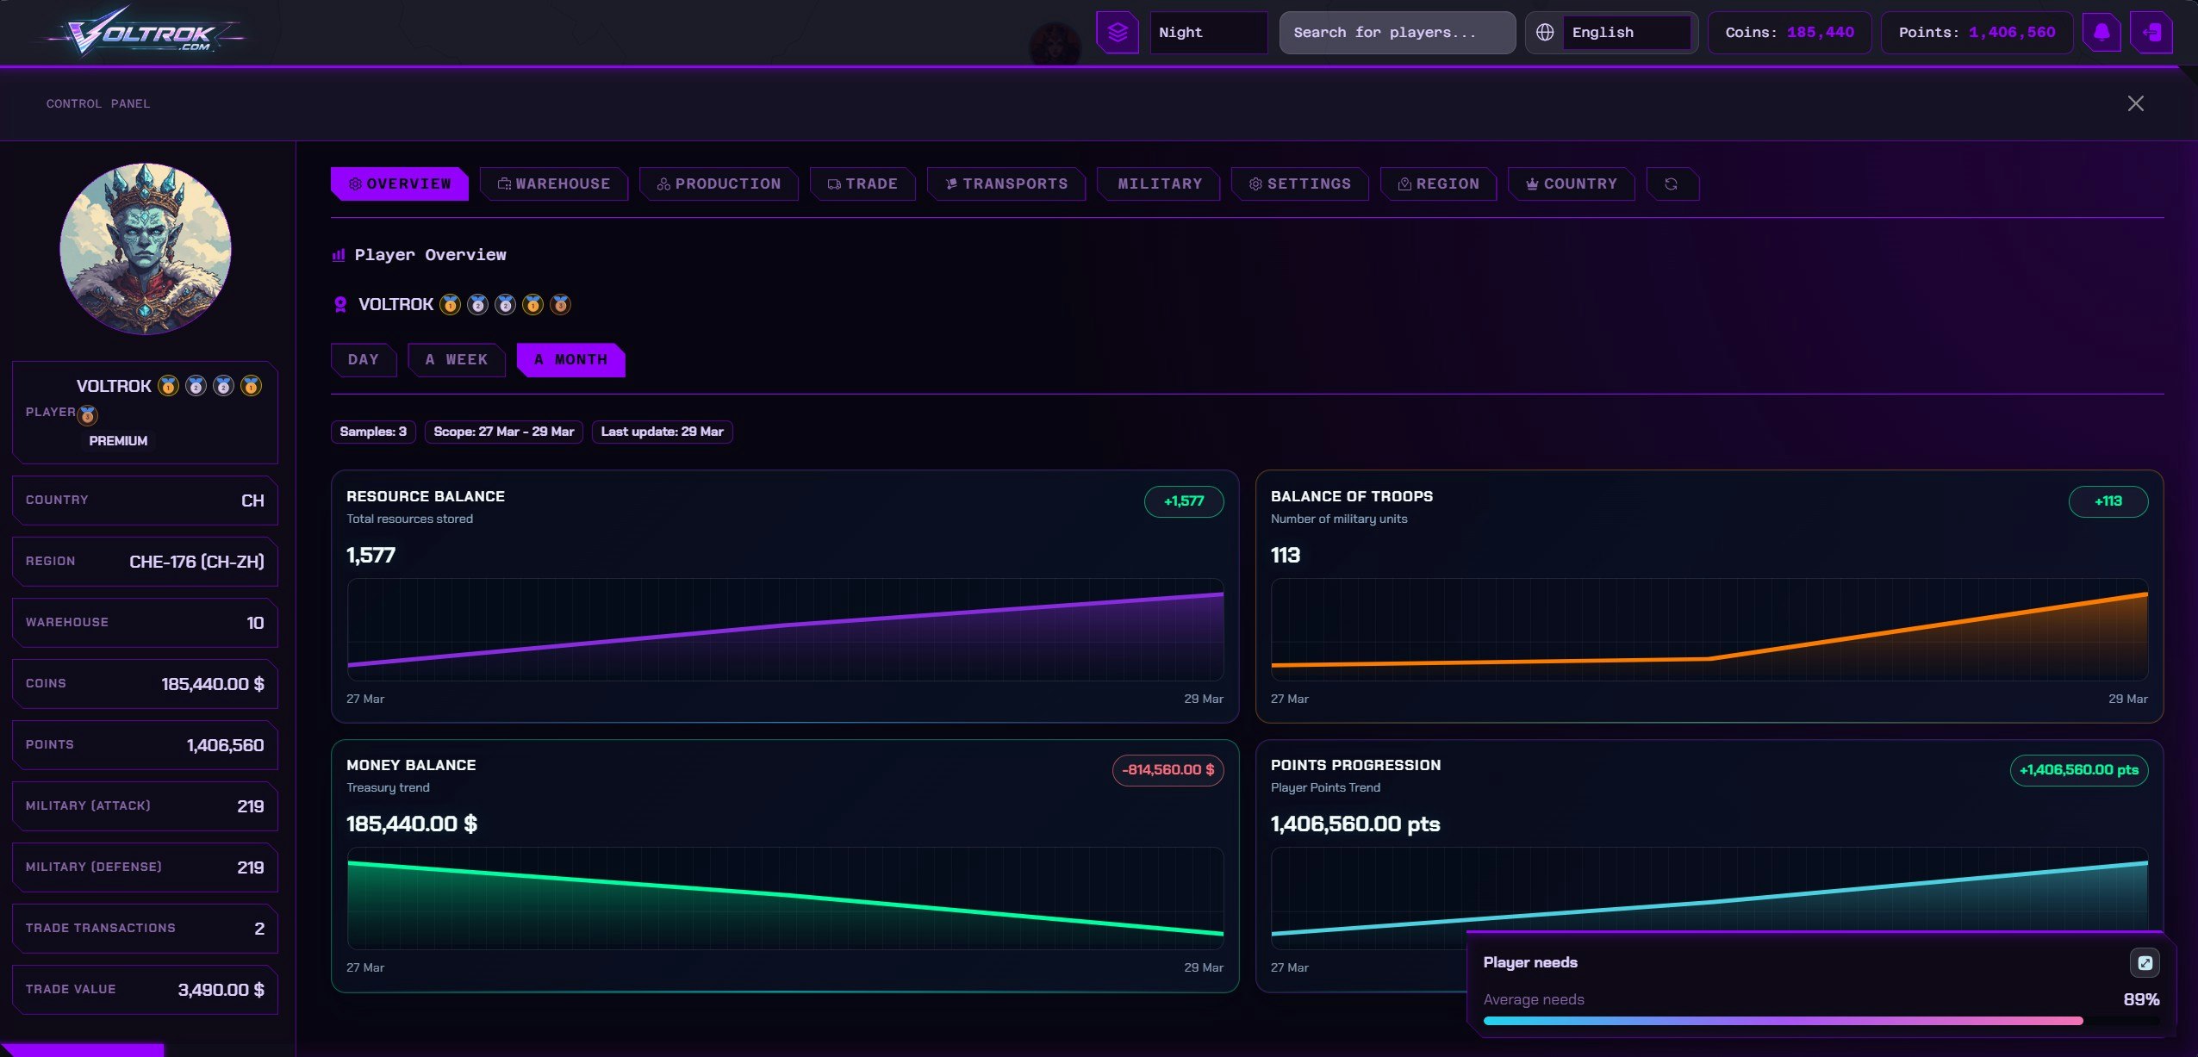2198x1057 pixels.
Task: Expand the Player needs panel icon
Action: coord(2145,962)
